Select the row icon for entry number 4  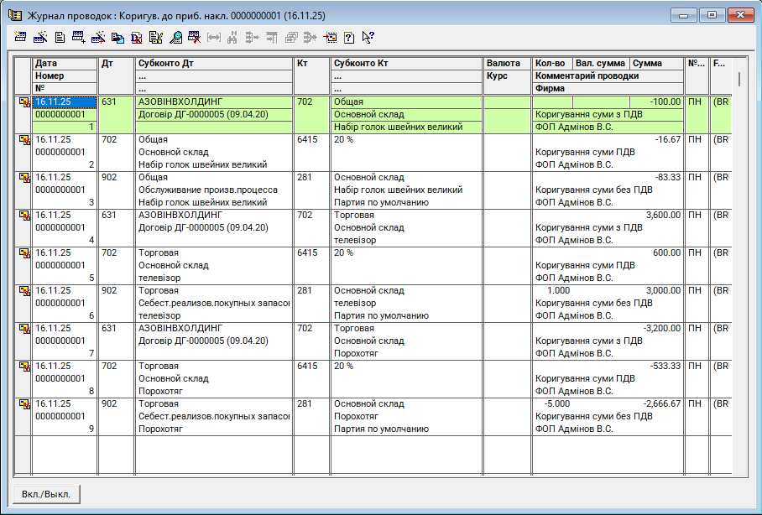coord(23,216)
